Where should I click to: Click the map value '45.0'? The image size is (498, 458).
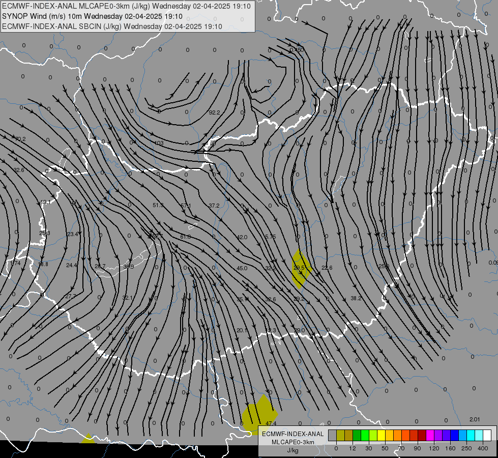point(242,268)
